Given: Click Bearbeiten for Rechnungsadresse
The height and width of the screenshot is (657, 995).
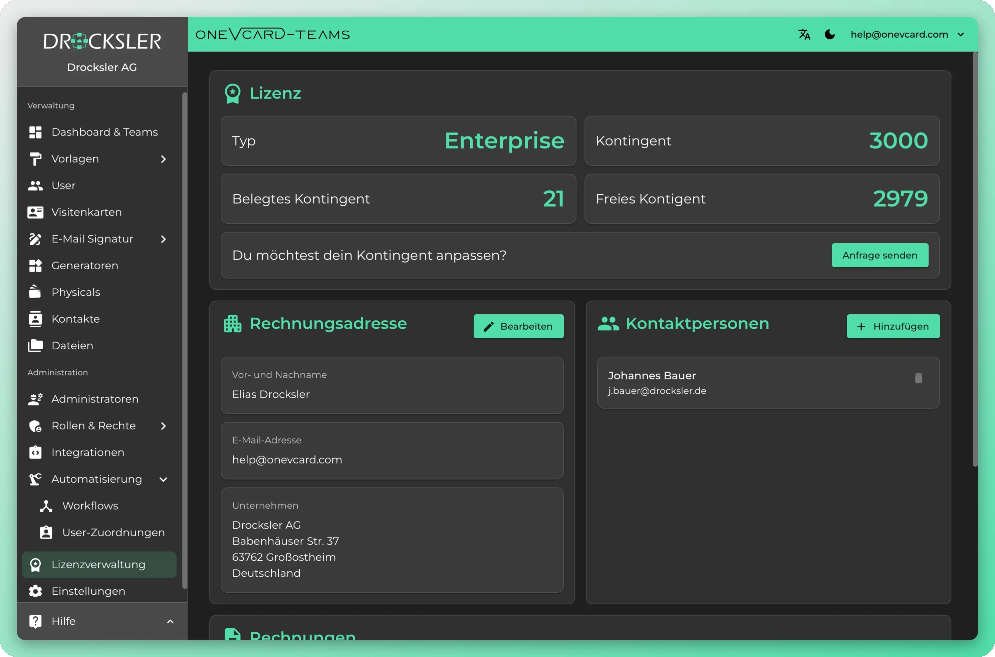Looking at the screenshot, I should coord(518,326).
